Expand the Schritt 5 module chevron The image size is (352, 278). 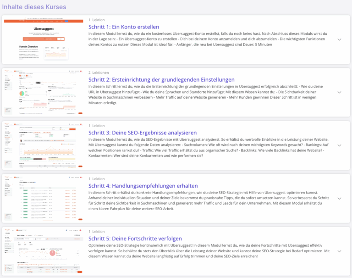339,251
